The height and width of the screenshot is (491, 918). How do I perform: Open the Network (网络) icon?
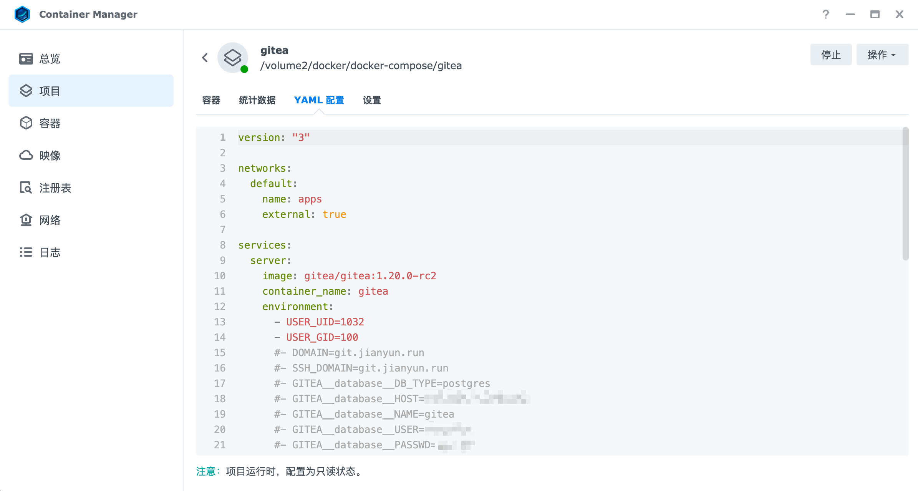point(26,220)
